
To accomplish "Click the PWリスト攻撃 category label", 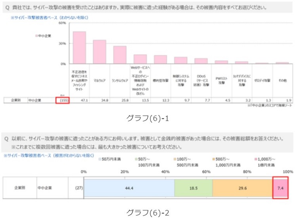I will pos(221,80).
